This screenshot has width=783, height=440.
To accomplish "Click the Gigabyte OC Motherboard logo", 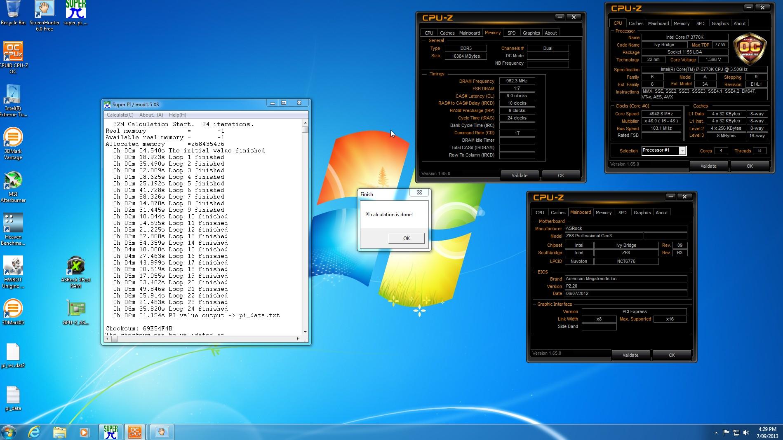I will click(750, 49).
